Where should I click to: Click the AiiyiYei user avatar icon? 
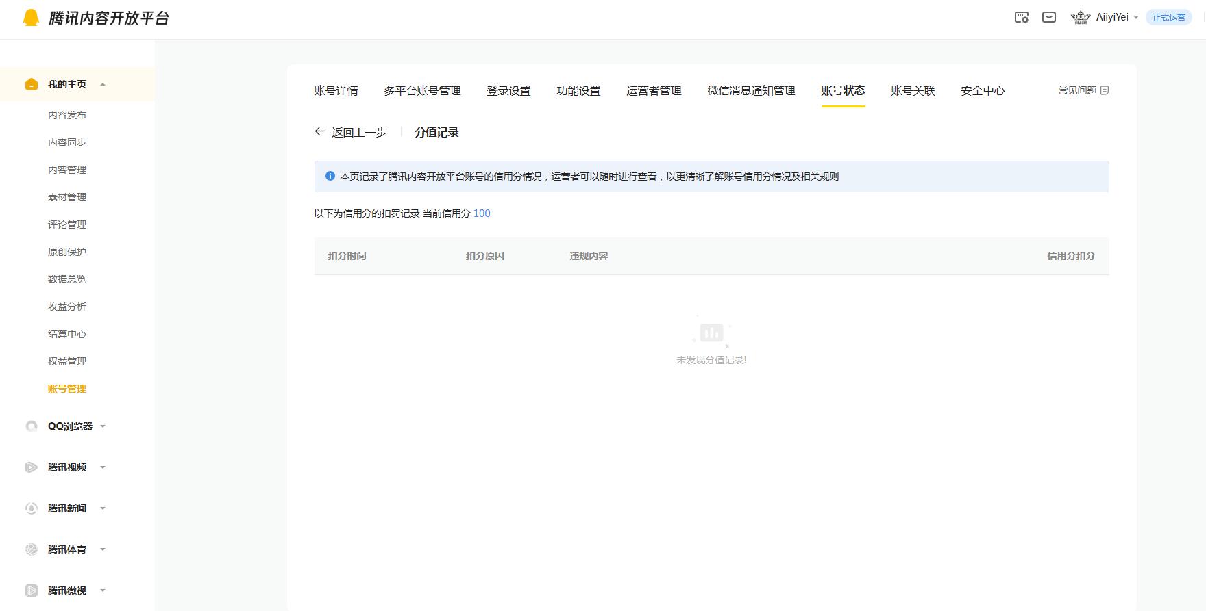tap(1081, 17)
